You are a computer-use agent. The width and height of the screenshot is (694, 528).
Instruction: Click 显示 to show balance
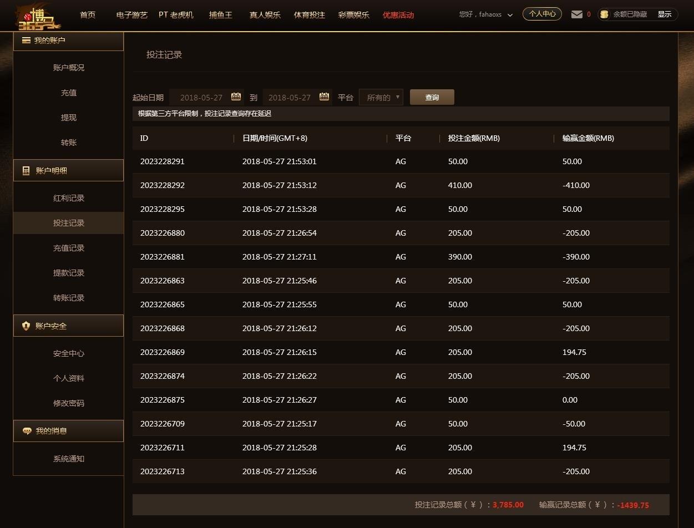665,14
